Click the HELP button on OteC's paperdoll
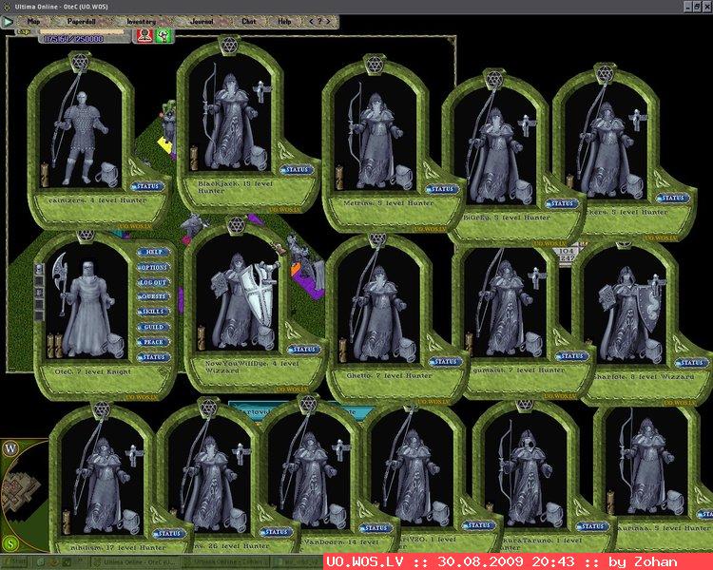713x570 pixels. 154,252
